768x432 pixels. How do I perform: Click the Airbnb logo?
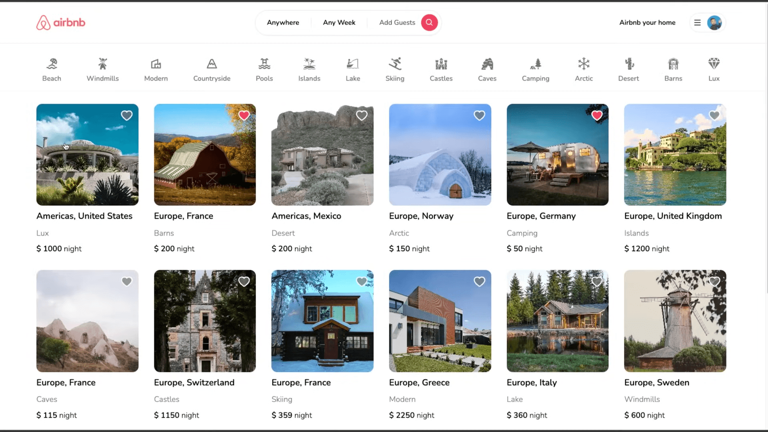click(61, 23)
